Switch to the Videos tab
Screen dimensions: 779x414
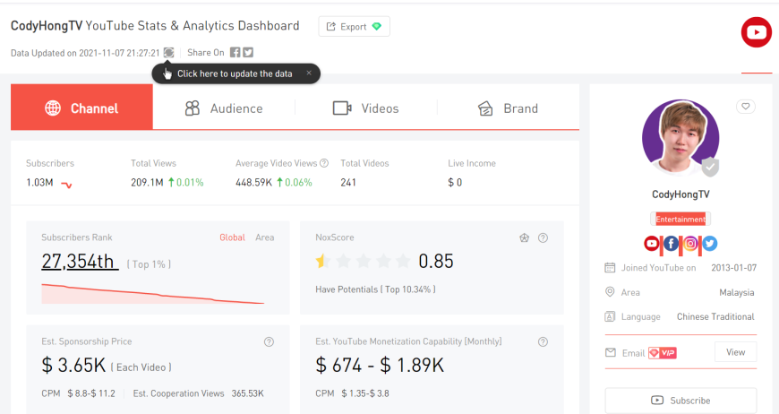[365, 108]
